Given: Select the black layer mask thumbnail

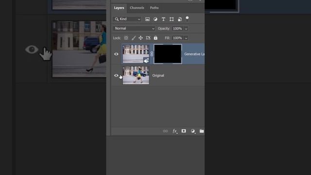Looking at the screenshot, I should click(168, 54).
